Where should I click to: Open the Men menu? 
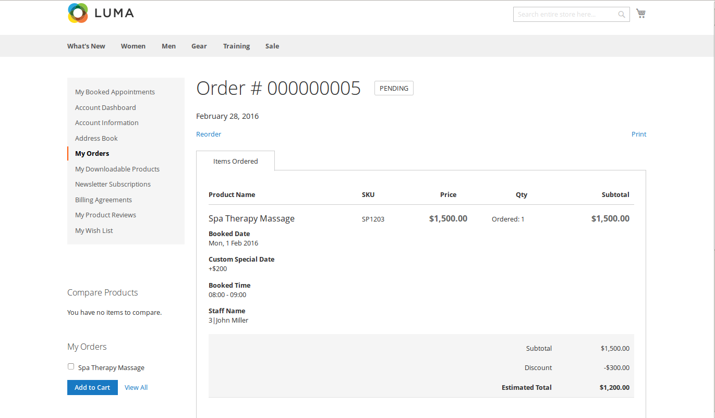[x=168, y=46]
